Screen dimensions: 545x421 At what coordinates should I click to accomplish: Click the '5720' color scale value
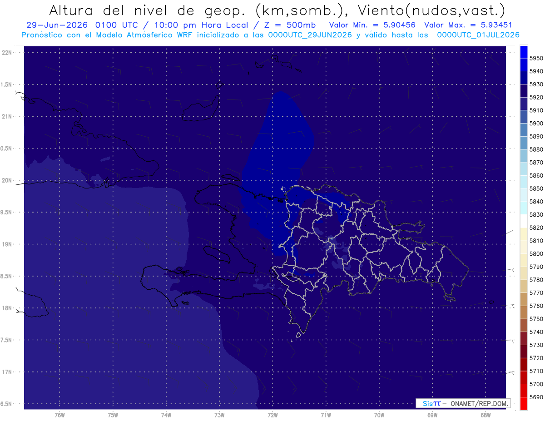pos(536,358)
